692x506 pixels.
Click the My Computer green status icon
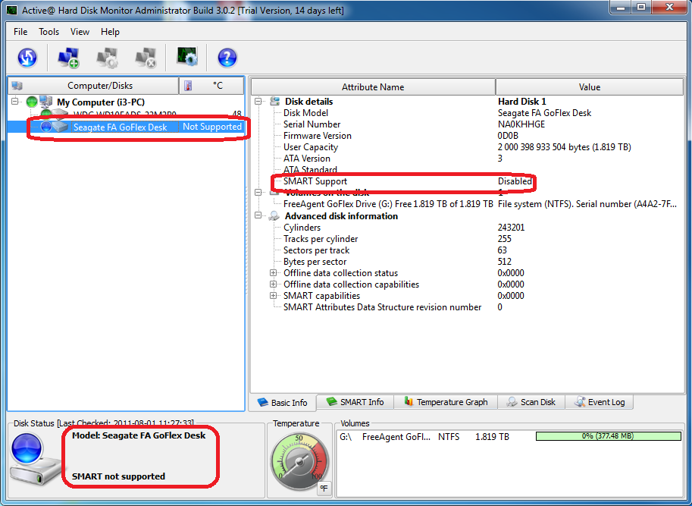pyautogui.click(x=32, y=102)
